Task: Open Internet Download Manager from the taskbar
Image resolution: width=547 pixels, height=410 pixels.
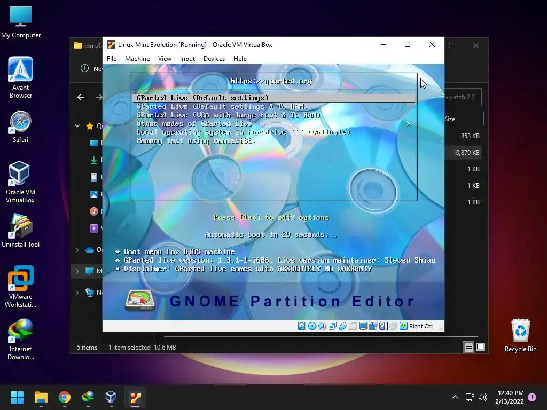Action: tap(88, 397)
